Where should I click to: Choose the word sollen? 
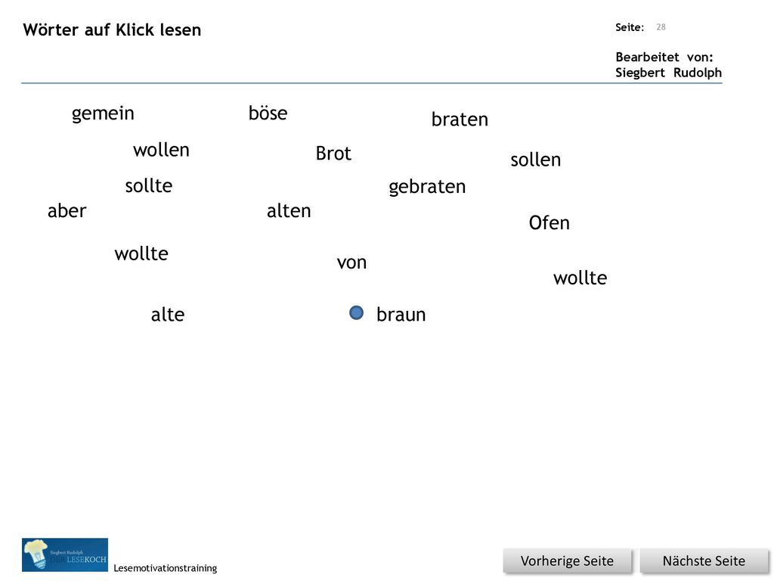coord(536,160)
